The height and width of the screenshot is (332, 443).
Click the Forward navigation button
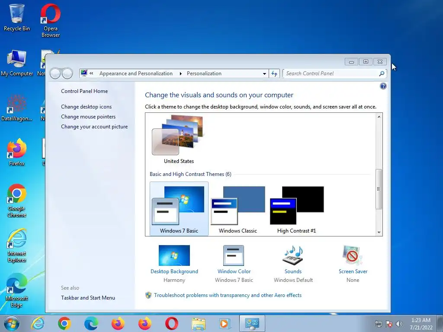pos(67,73)
